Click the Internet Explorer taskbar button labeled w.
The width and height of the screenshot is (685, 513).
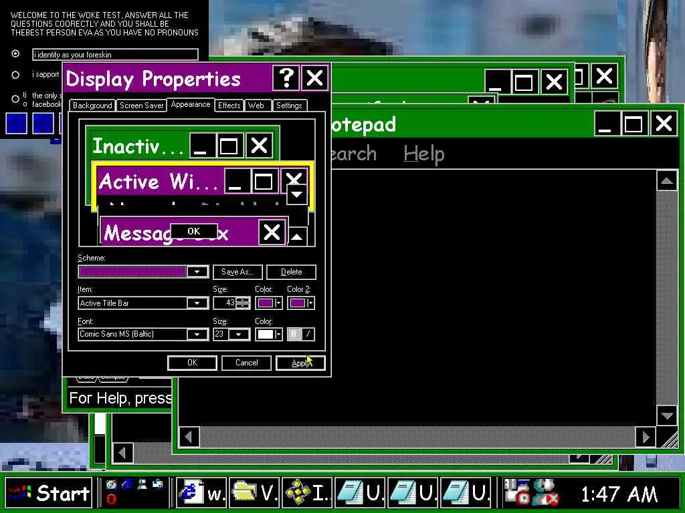point(201,494)
